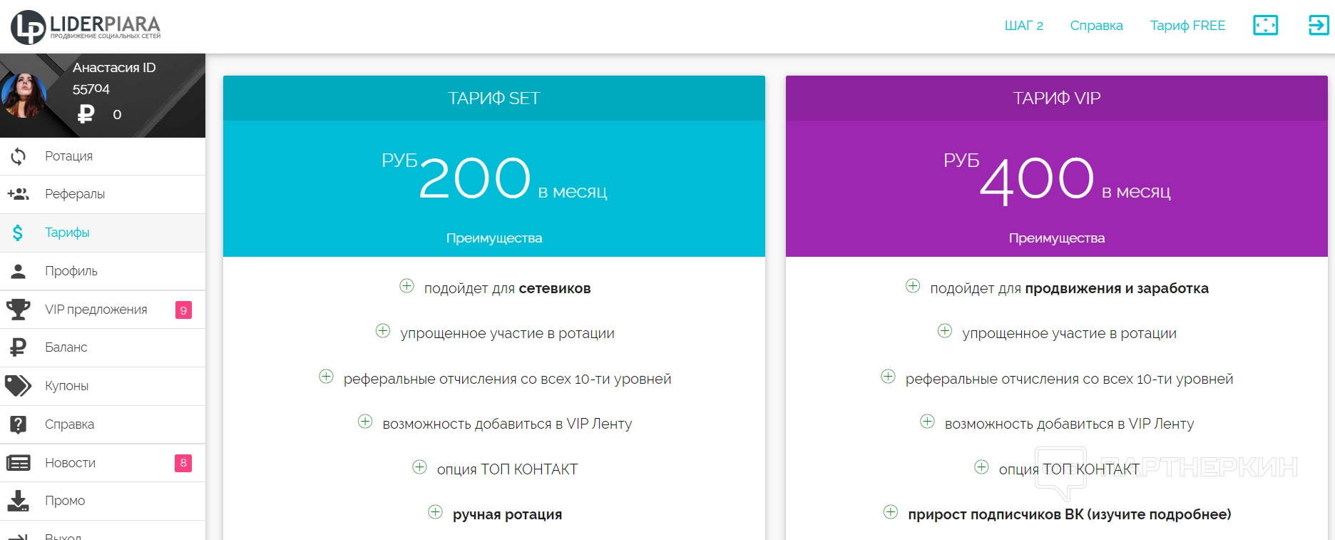
Task: Open the Профиль menu item
Action: coord(71,271)
